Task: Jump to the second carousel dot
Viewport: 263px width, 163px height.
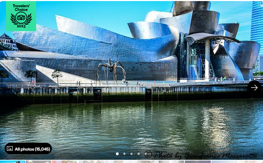Action: [124, 154]
